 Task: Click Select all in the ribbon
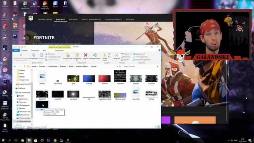139,54
